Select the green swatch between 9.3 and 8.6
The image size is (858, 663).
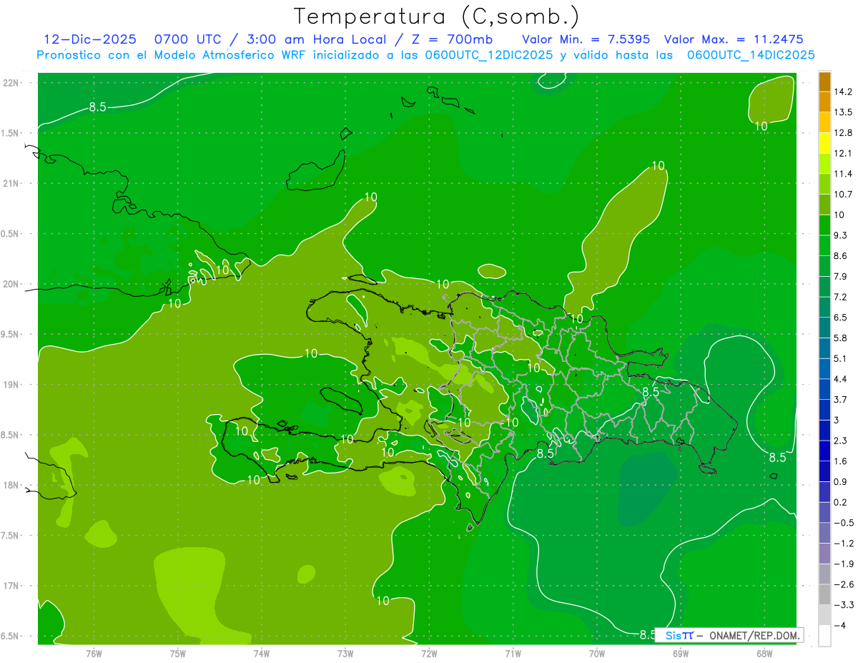[824, 245]
